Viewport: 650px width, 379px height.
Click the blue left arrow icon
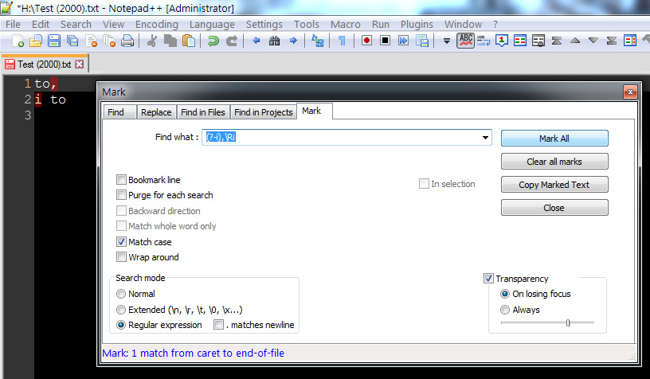coord(256,41)
